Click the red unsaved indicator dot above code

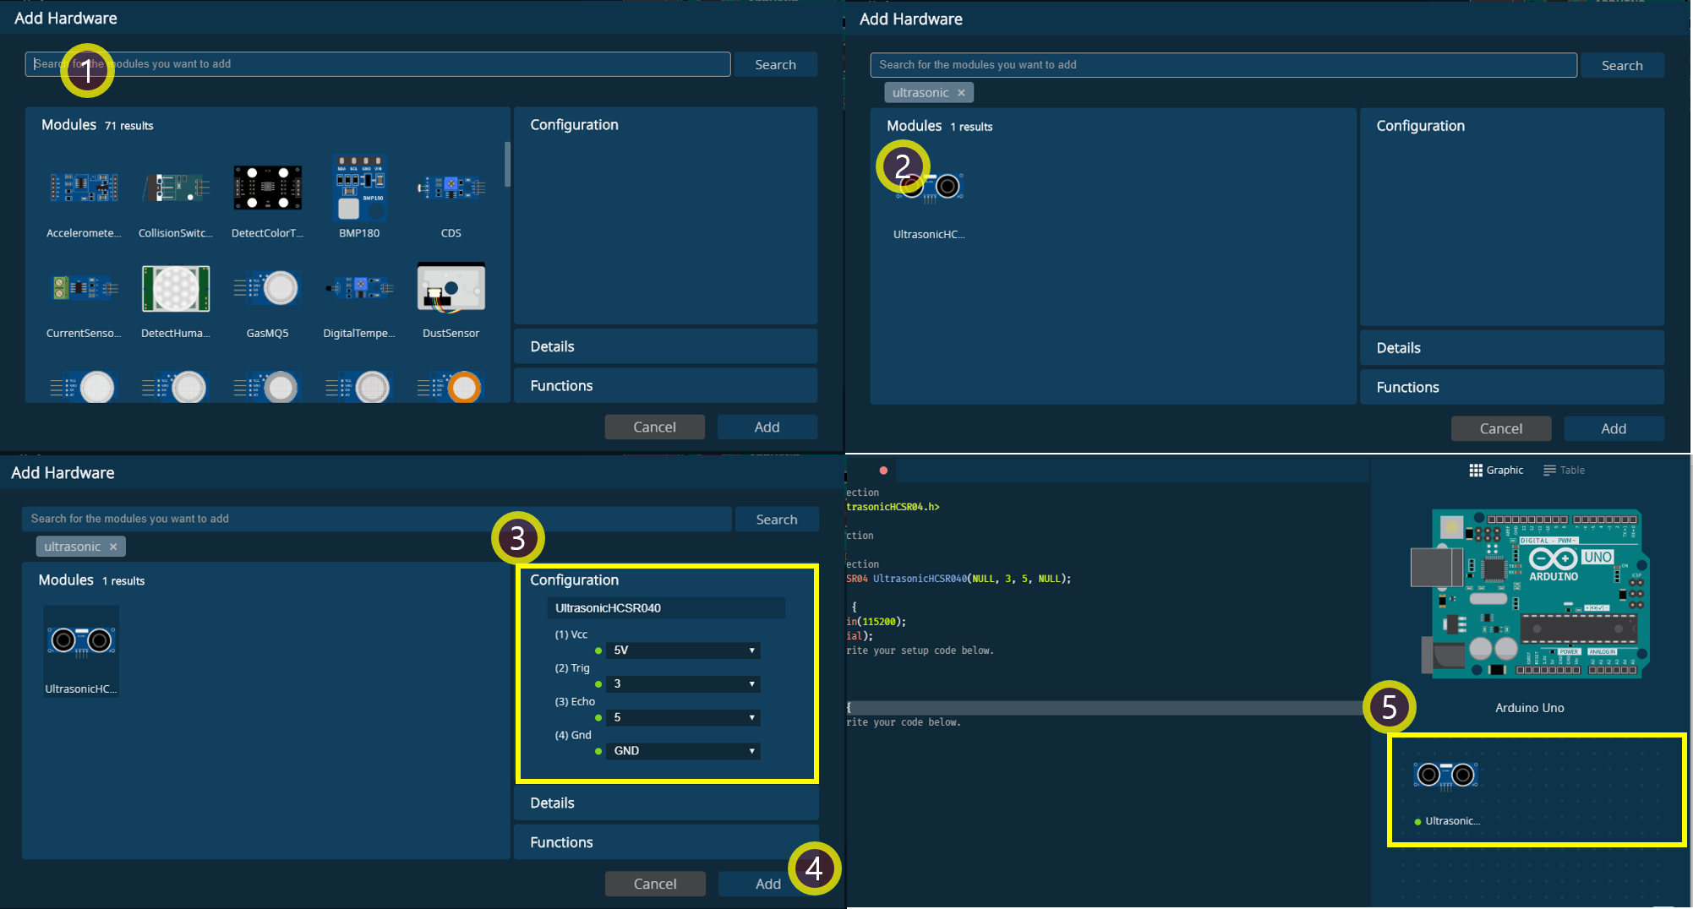883,471
